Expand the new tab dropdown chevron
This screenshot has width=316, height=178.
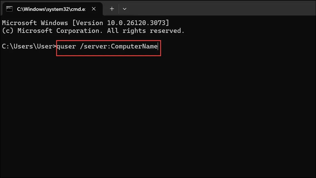[x=125, y=9]
